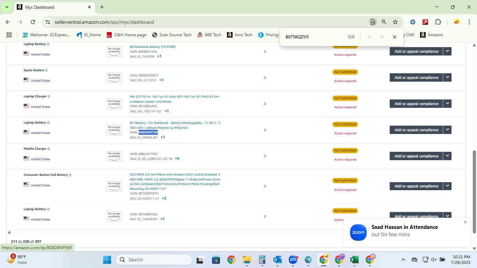Image resolution: width=477 pixels, height=268 pixels.
Task: Open the Bti Notebook Battery (TS-P500) link
Action: click(153, 46)
